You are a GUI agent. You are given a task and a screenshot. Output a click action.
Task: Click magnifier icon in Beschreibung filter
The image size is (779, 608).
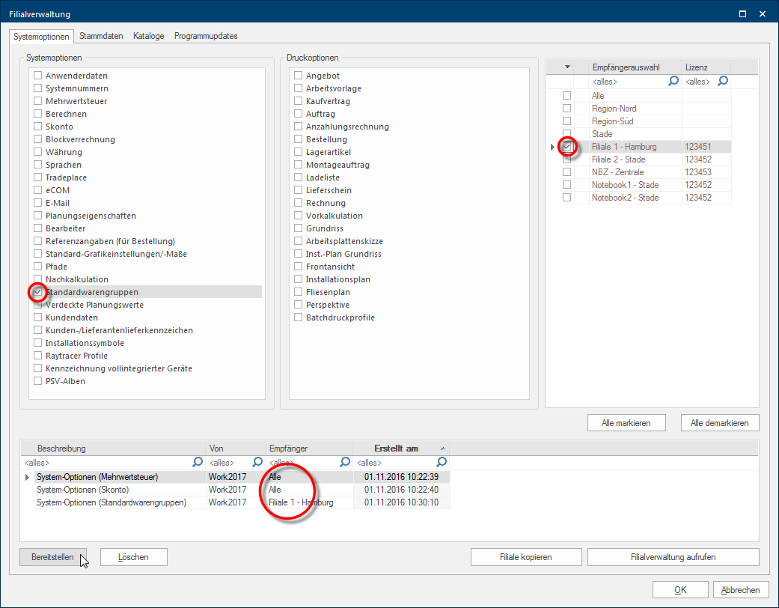198,462
